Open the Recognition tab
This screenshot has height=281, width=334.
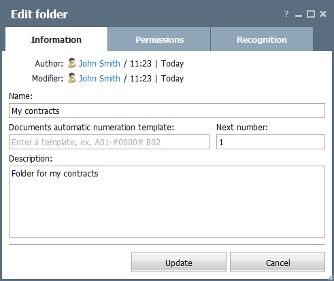(262, 39)
